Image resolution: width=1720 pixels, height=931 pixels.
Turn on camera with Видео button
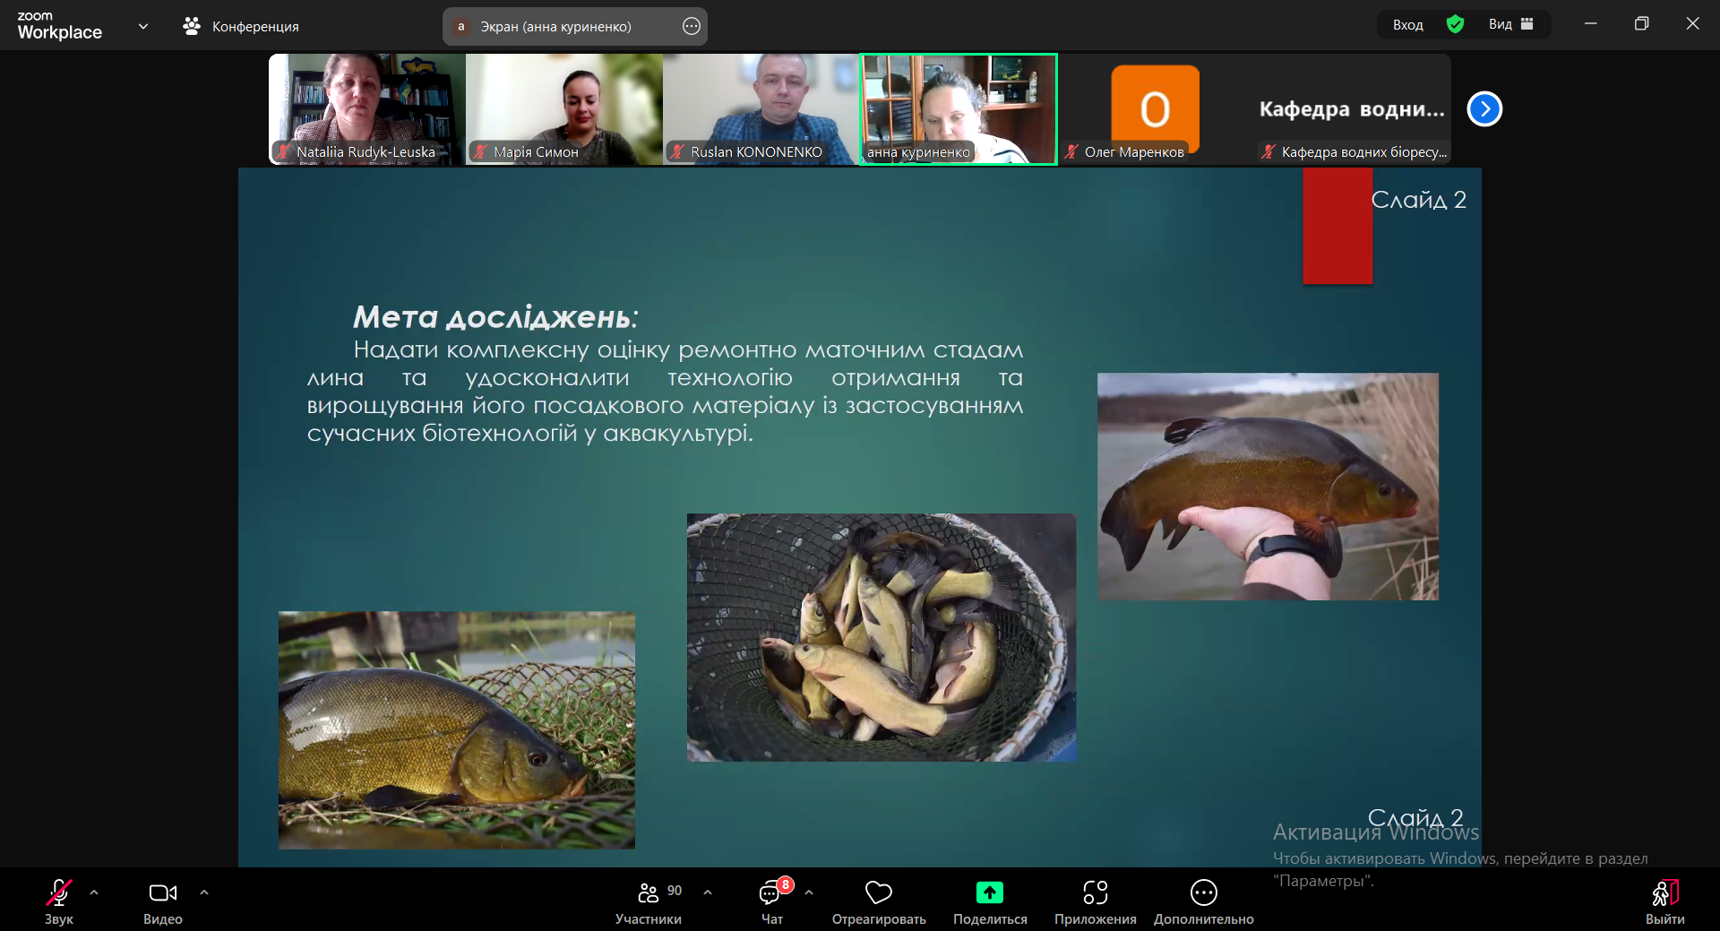tap(163, 901)
